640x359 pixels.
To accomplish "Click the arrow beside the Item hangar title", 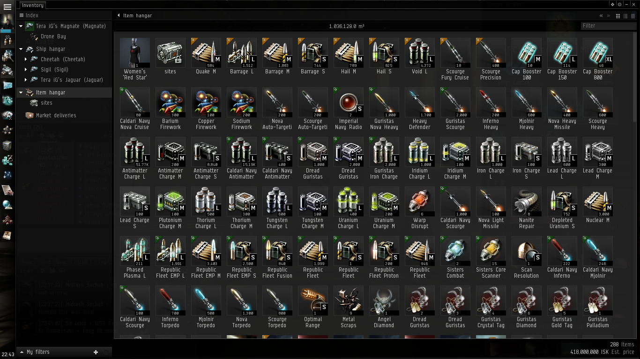I will pos(119,15).
